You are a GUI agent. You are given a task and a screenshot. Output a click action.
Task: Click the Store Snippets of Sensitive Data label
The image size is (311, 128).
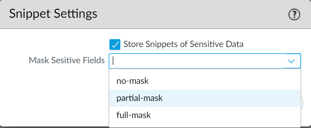click(x=183, y=44)
